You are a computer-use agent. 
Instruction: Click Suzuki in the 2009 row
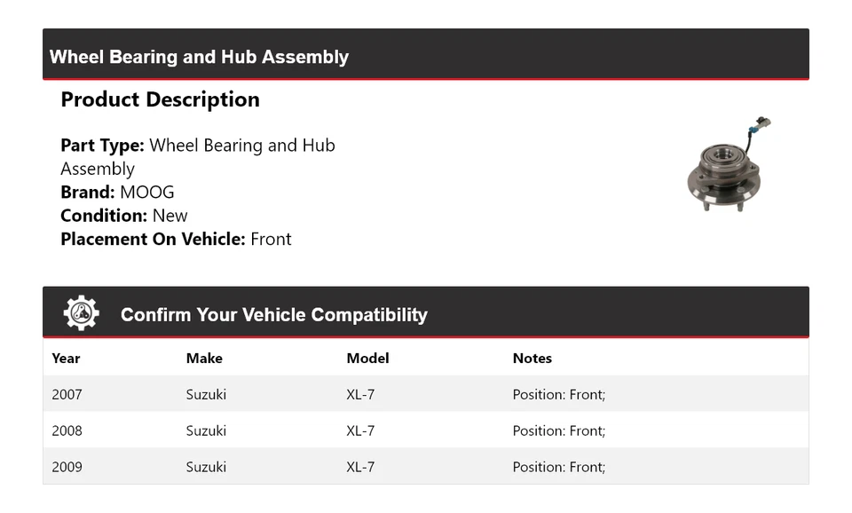point(206,467)
